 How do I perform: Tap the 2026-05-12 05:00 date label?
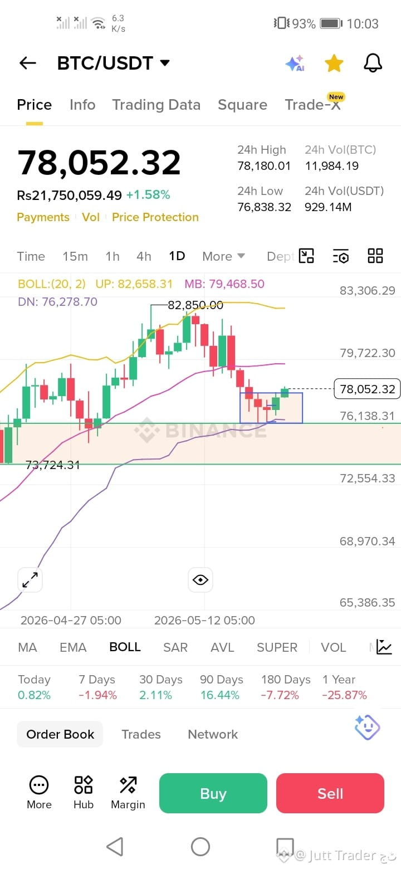click(x=204, y=620)
